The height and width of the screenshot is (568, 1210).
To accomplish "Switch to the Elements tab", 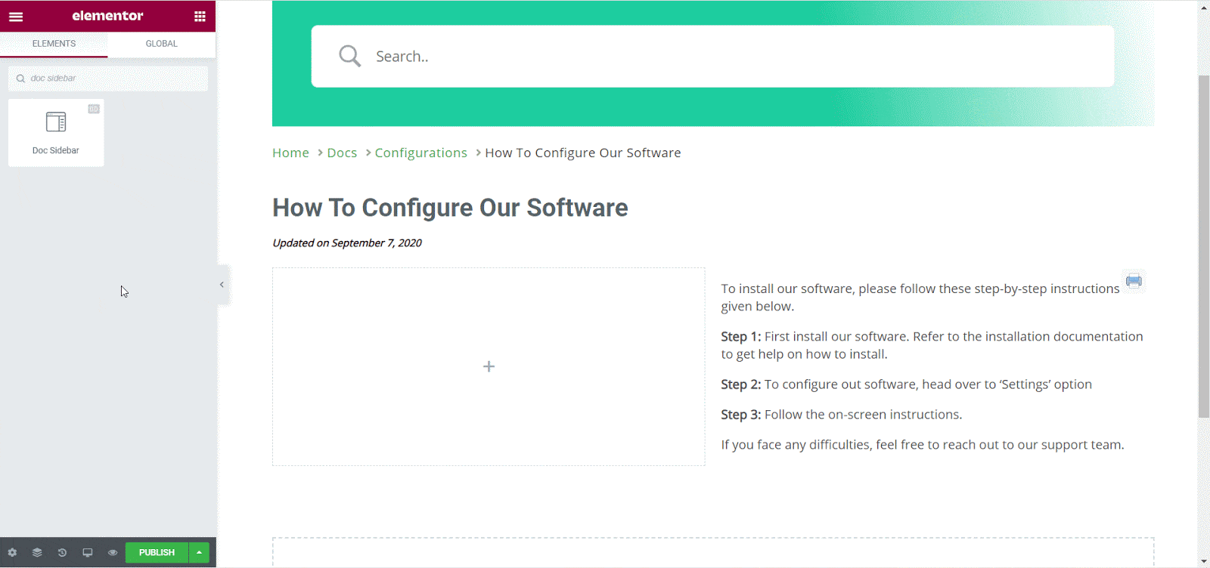I will pyautogui.click(x=54, y=44).
